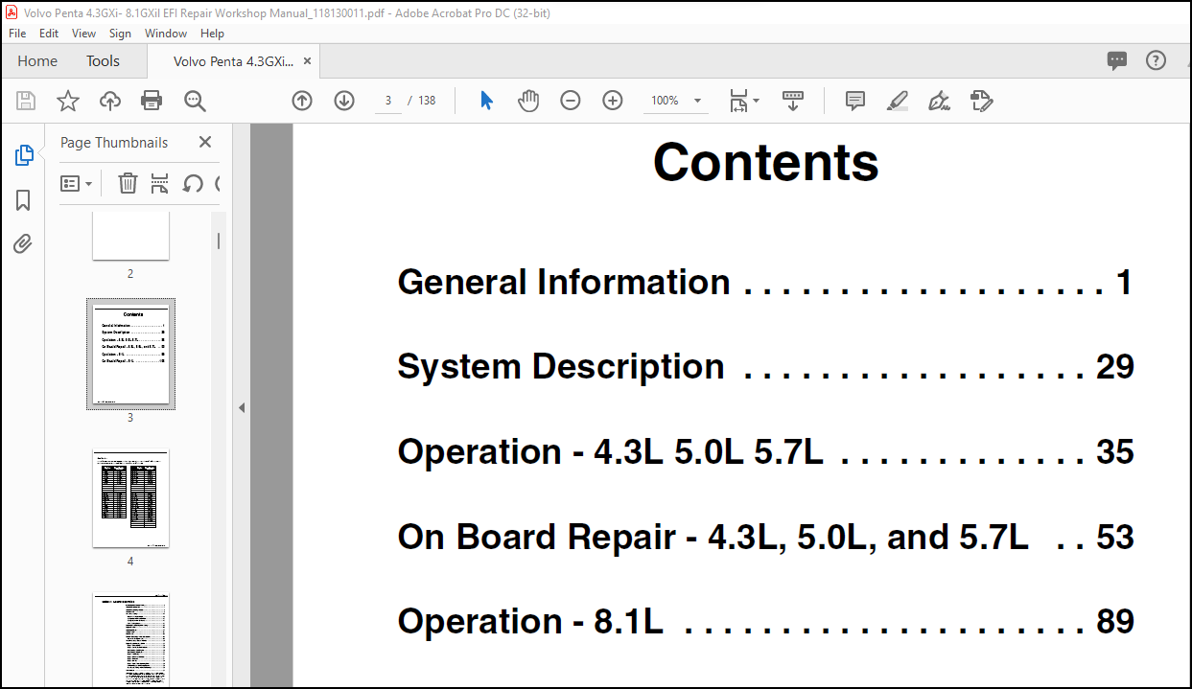1192x689 pixels.
Task: Open the zoom level dropdown arrow
Action: pos(697,101)
